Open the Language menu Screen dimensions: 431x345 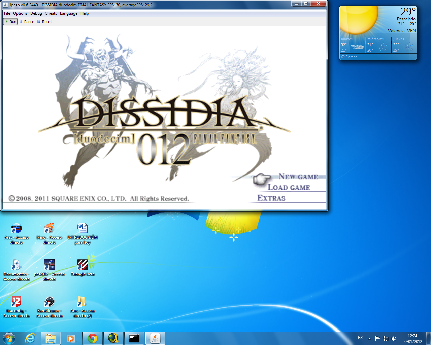69,13
